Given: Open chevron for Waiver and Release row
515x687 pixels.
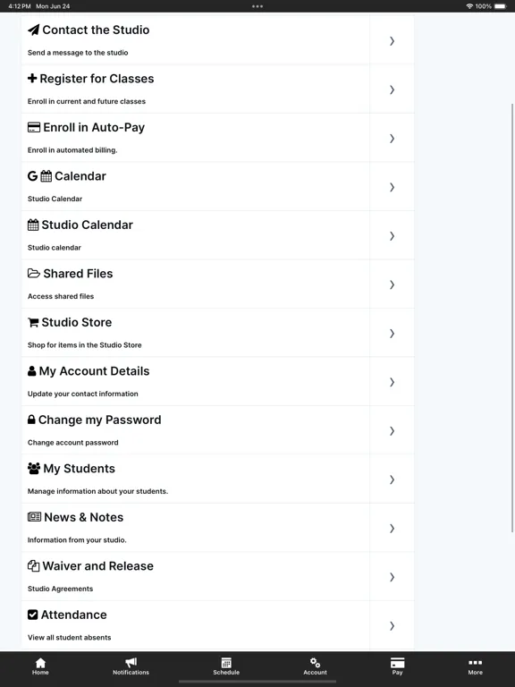Looking at the screenshot, I should tap(392, 577).
